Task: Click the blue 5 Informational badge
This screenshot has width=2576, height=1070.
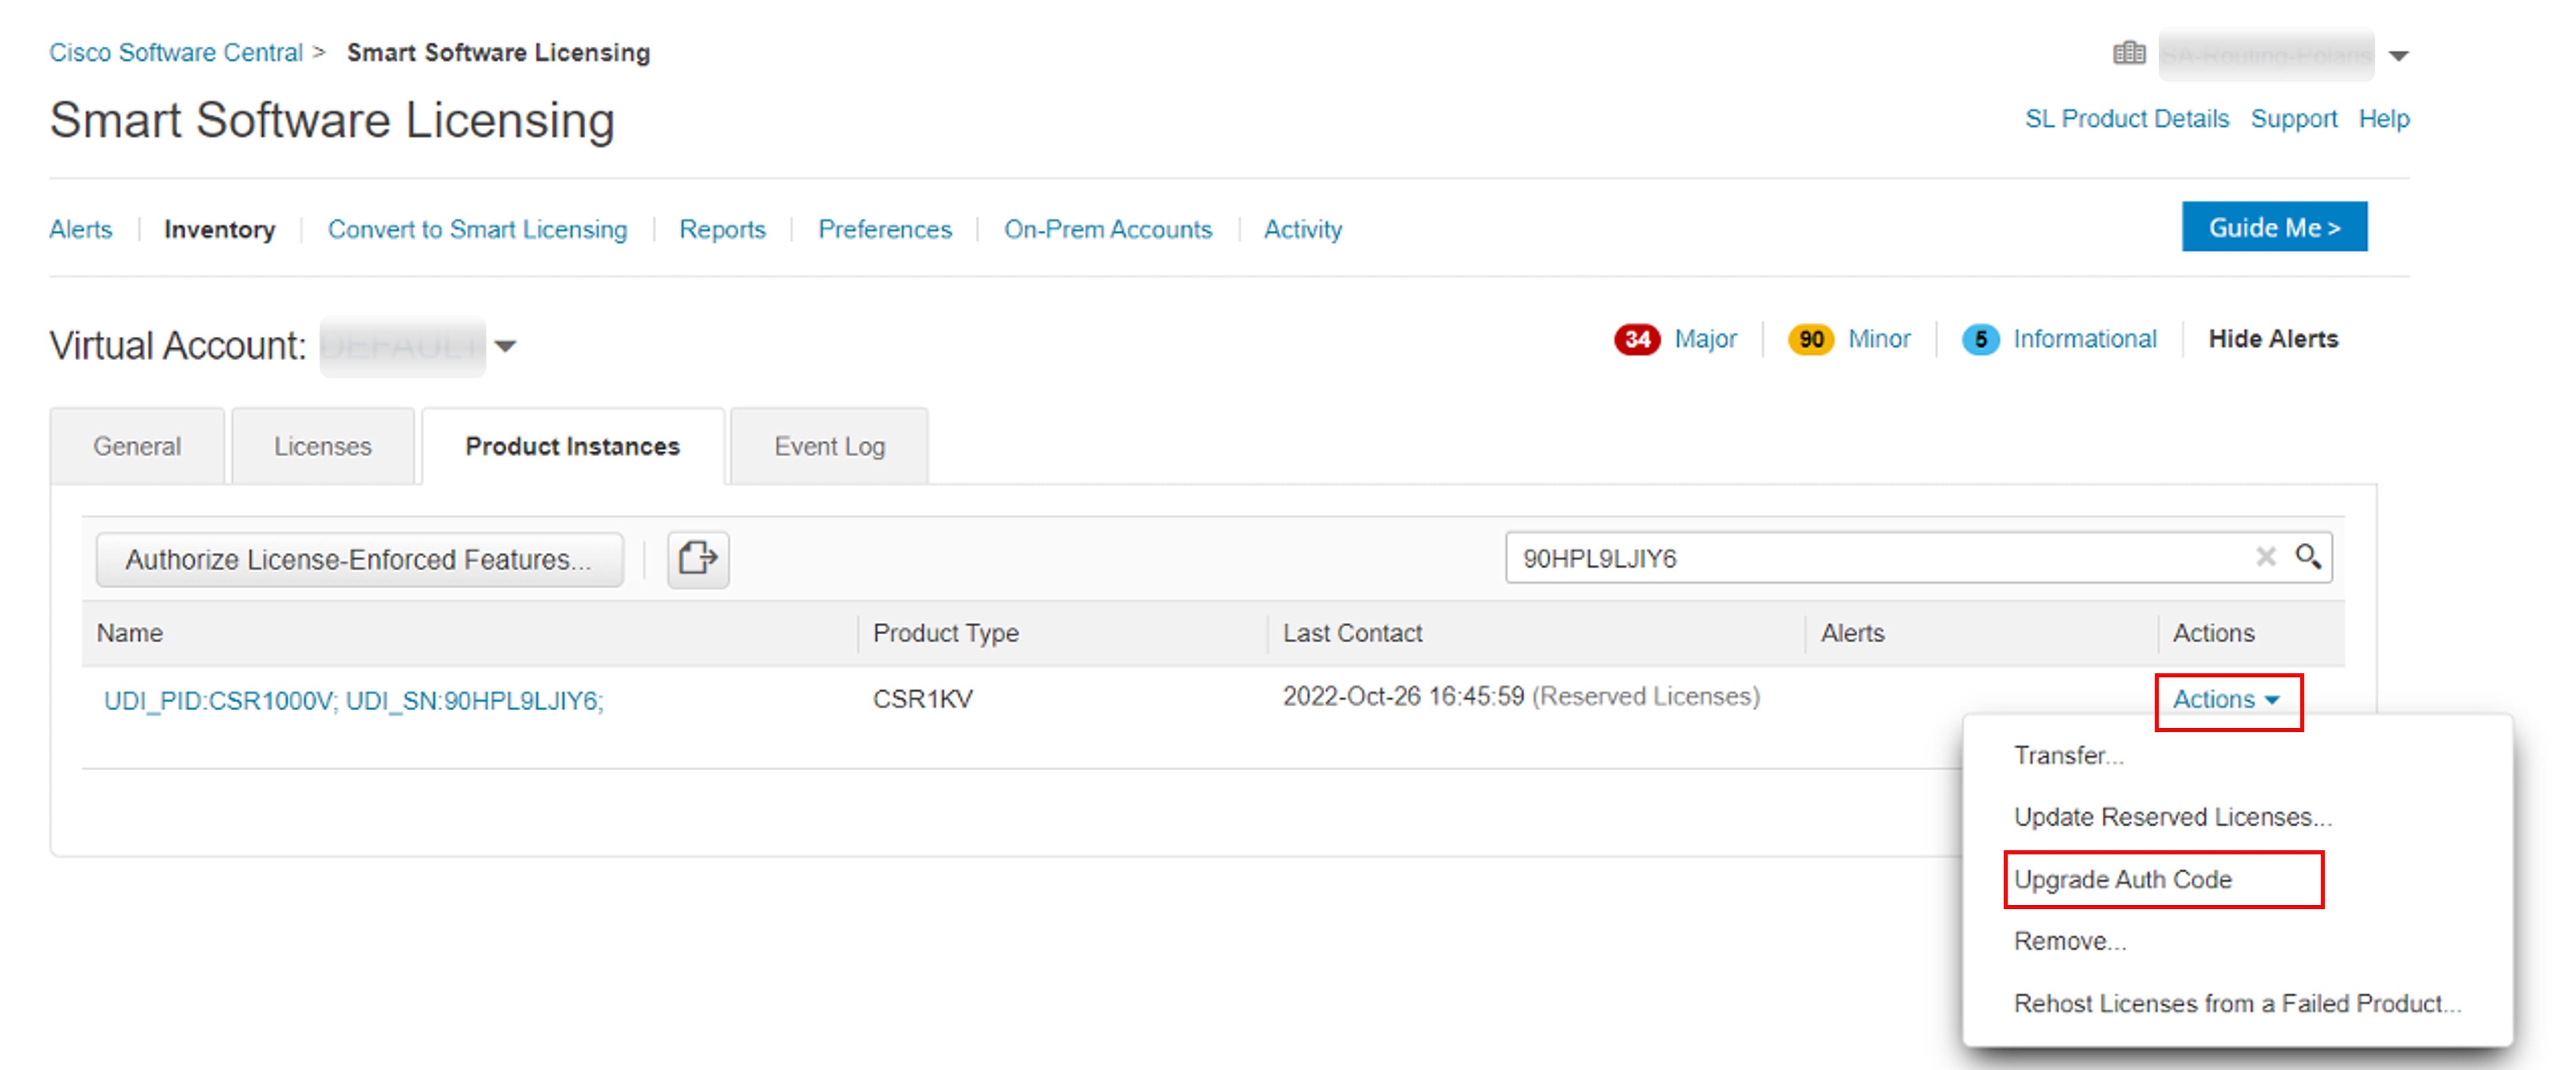Action: (1980, 340)
